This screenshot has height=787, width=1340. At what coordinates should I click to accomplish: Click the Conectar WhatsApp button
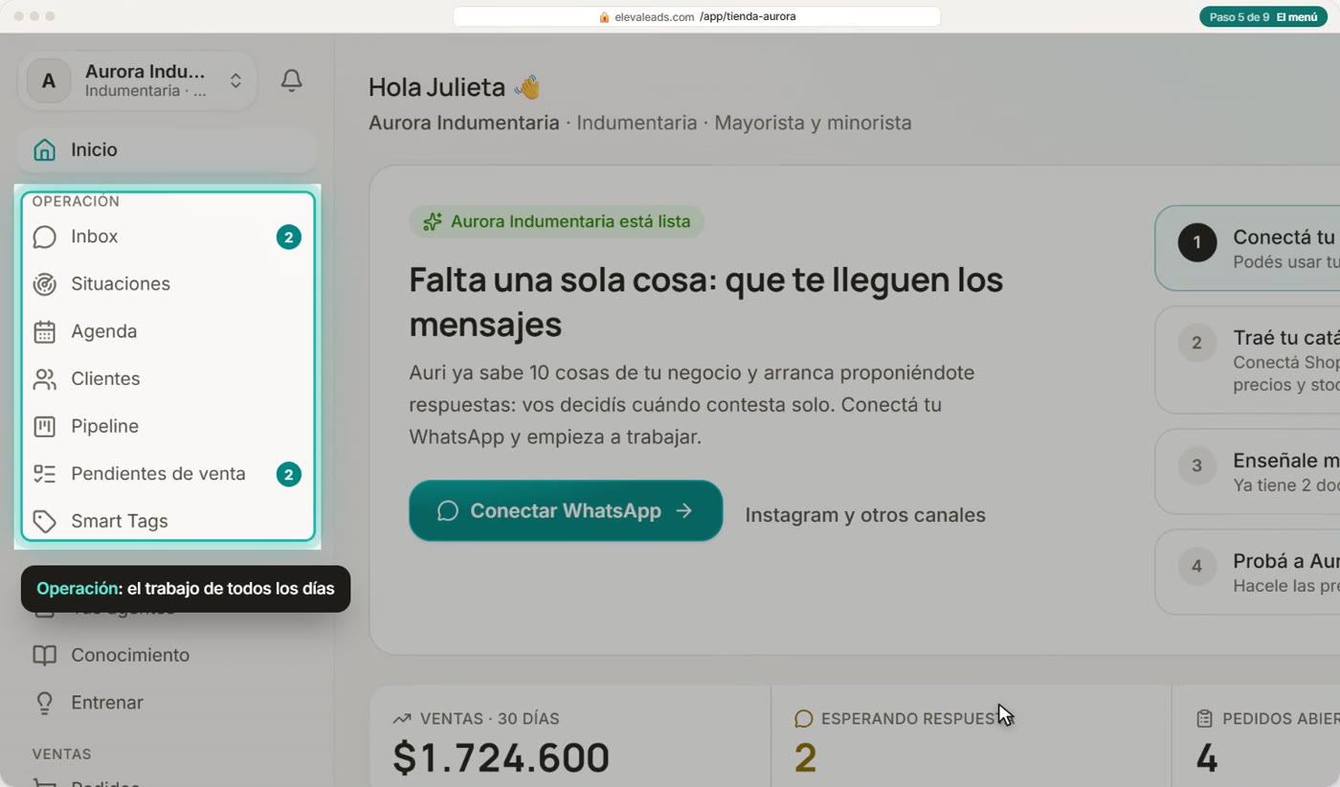(566, 510)
